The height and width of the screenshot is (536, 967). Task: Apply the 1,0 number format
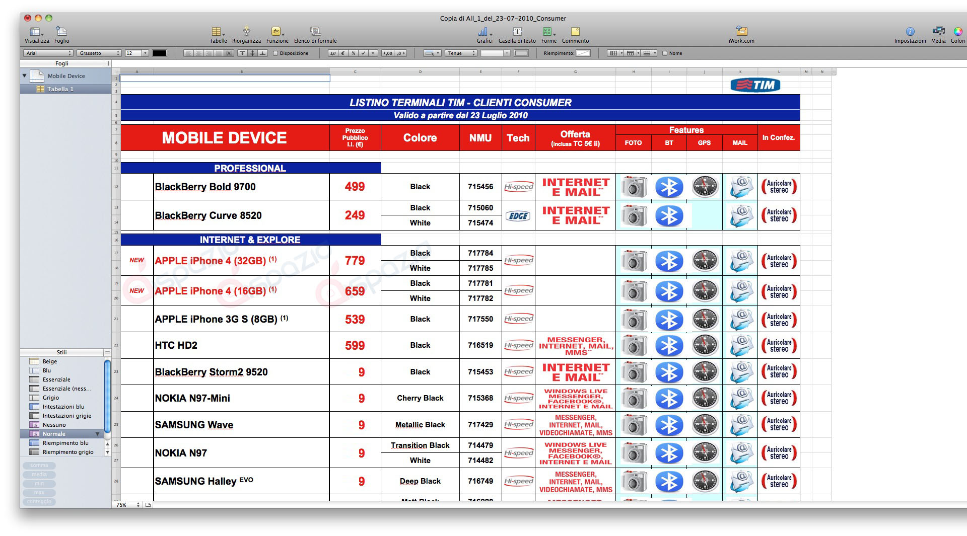333,53
